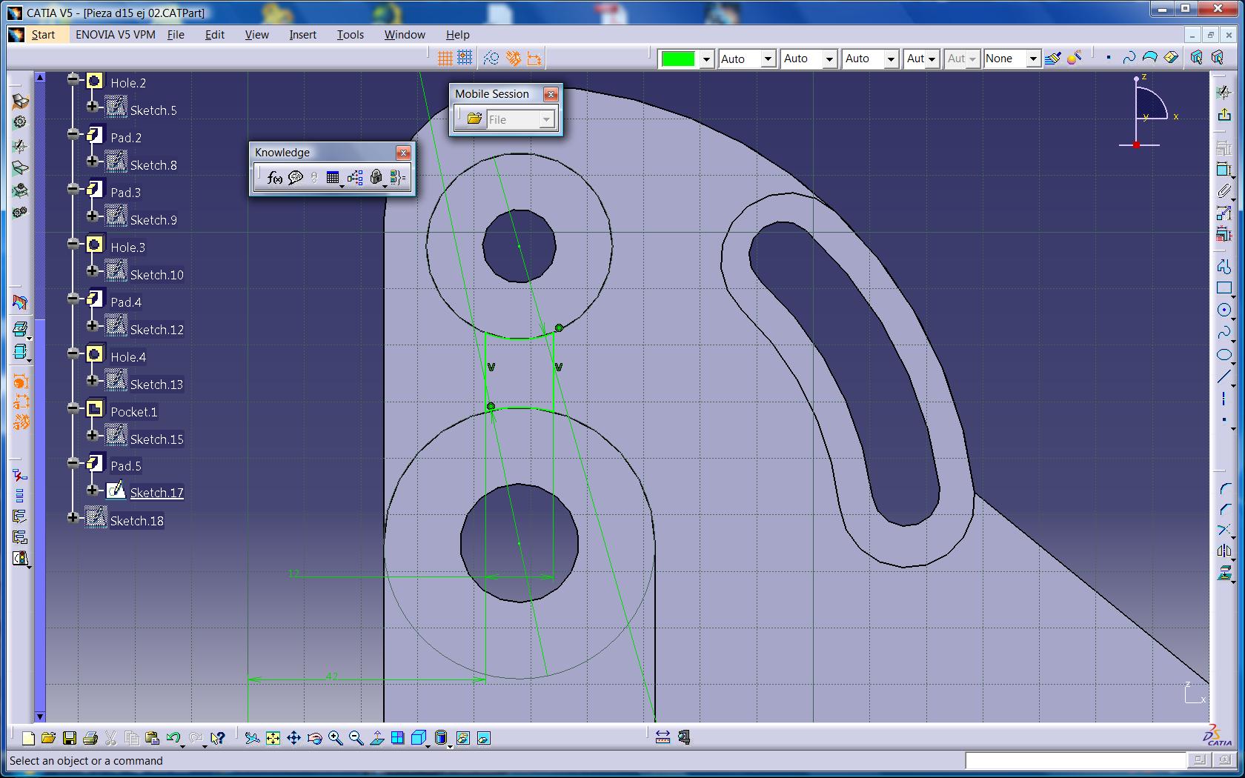Close the Knowledge toolbar window
The width and height of the screenshot is (1245, 778).
[403, 153]
